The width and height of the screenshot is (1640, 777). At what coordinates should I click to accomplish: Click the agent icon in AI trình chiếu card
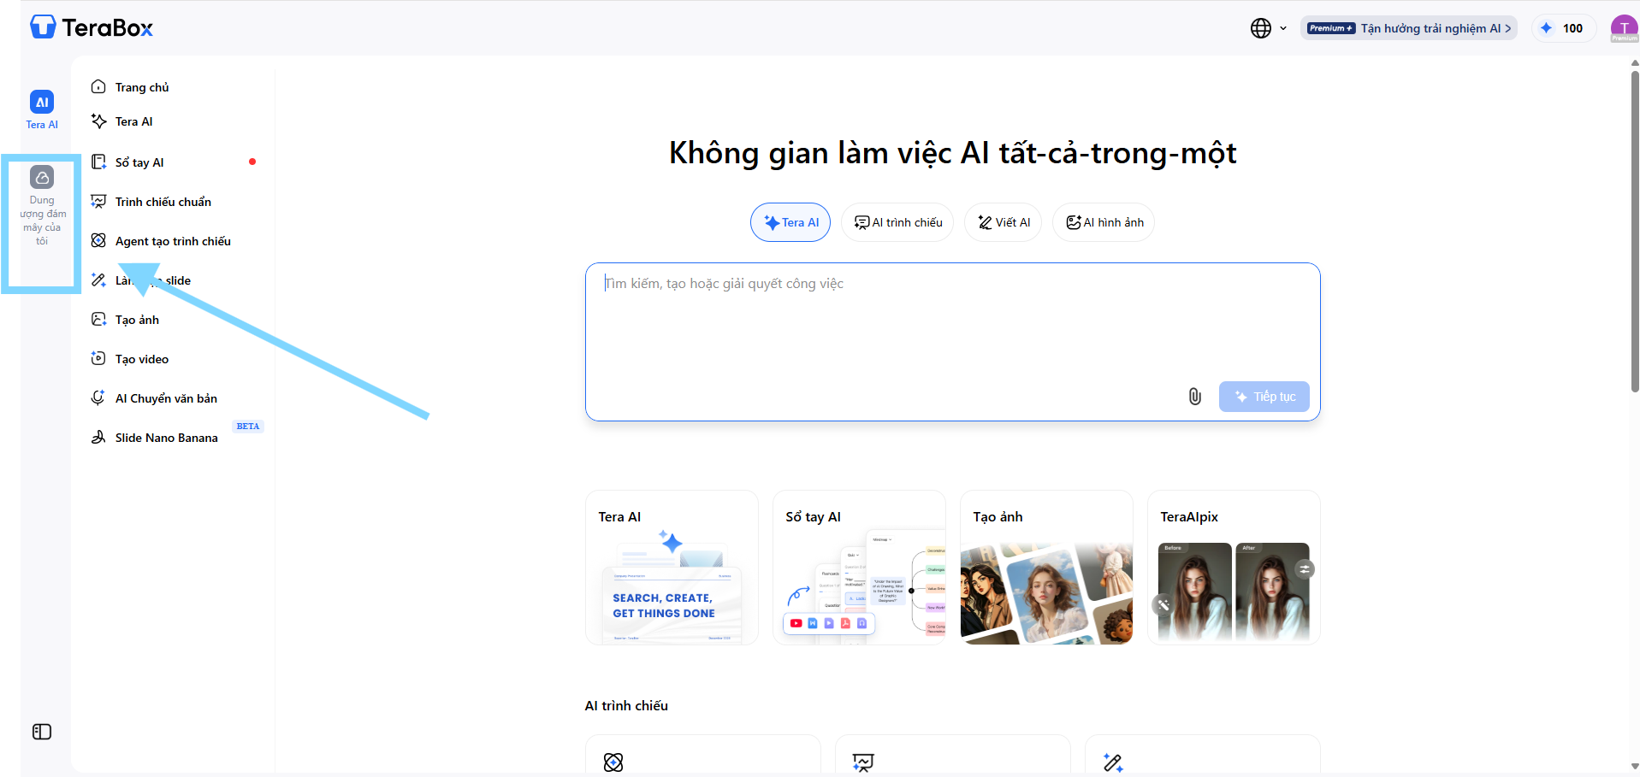(613, 762)
